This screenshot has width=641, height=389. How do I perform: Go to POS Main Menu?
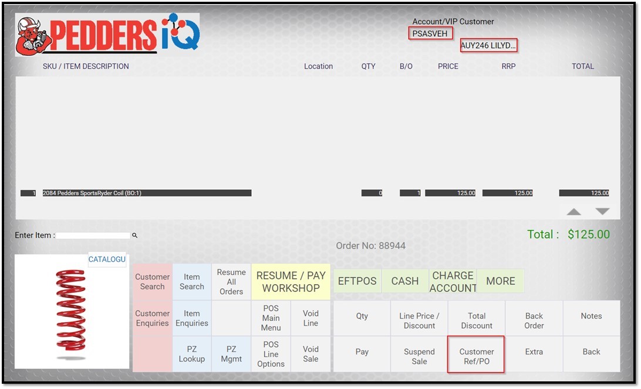coord(271,318)
